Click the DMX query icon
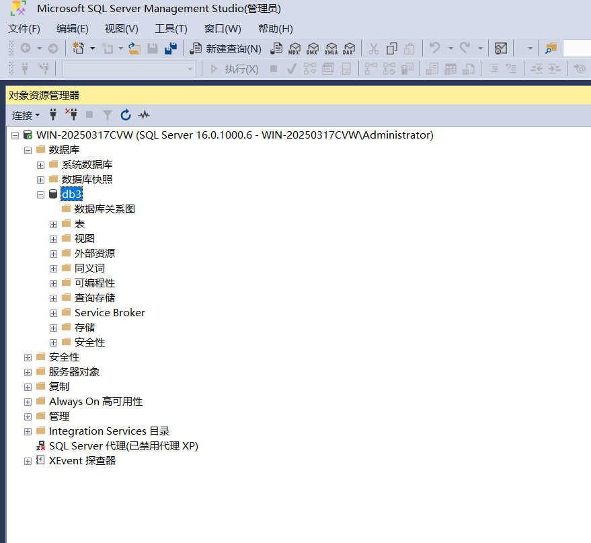Image resolution: width=591 pixels, height=543 pixels. 313,48
